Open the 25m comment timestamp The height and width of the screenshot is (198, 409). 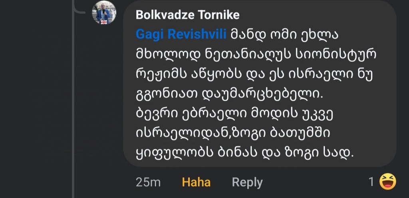(x=148, y=182)
